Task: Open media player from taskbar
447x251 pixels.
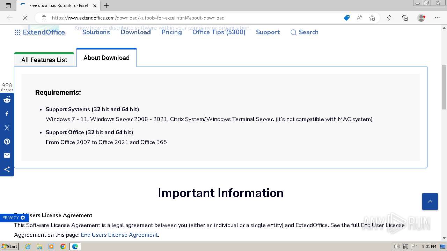Action: 51,246
